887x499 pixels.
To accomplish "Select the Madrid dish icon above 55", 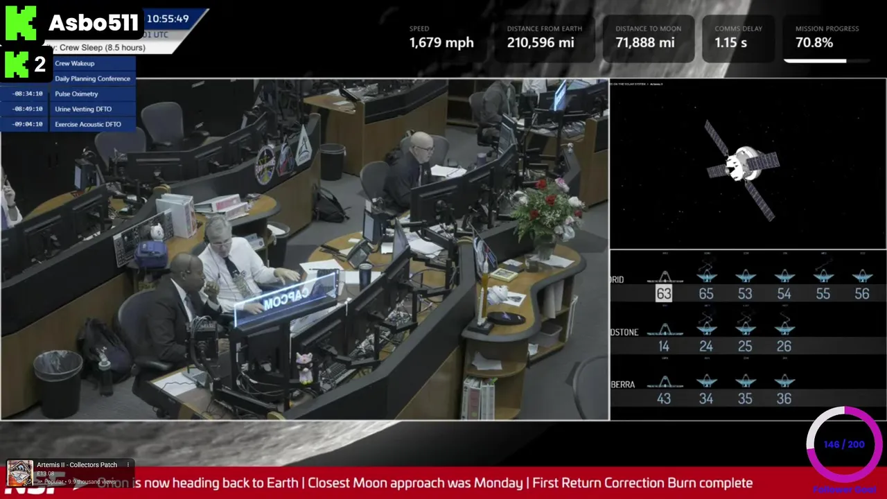I will click(x=823, y=274).
